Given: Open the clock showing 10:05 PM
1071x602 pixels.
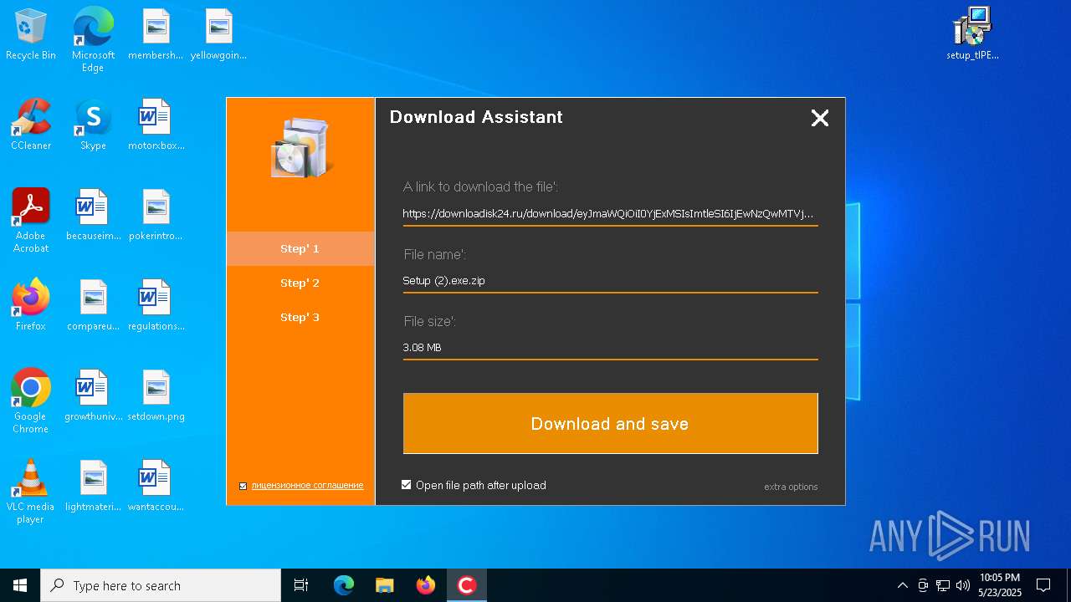Looking at the screenshot, I should [1000, 585].
